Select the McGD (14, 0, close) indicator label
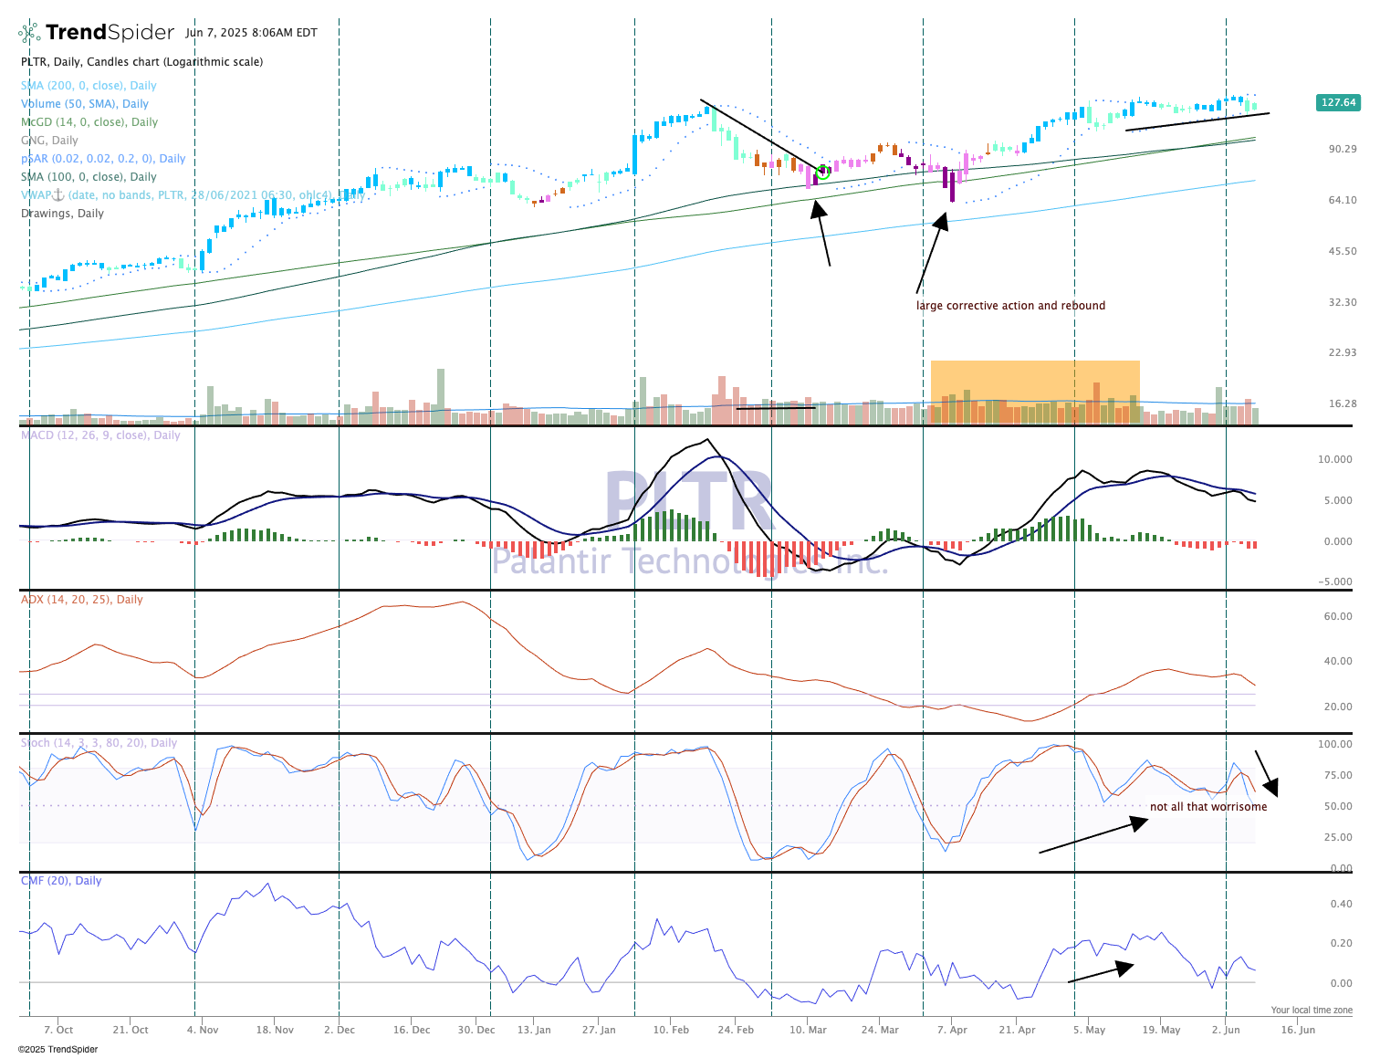The image size is (1380, 1058). [89, 121]
